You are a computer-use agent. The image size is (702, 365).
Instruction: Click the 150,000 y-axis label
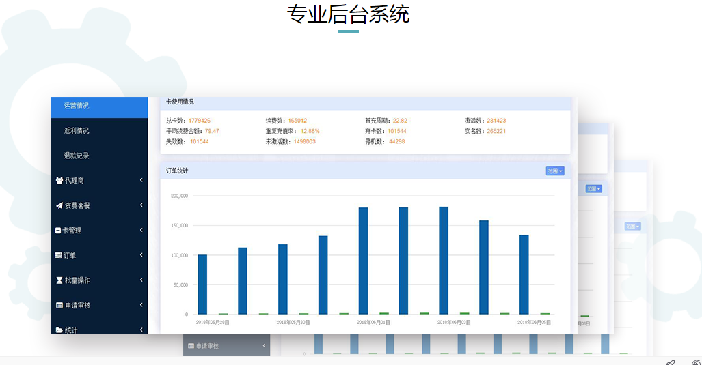point(180,226)
